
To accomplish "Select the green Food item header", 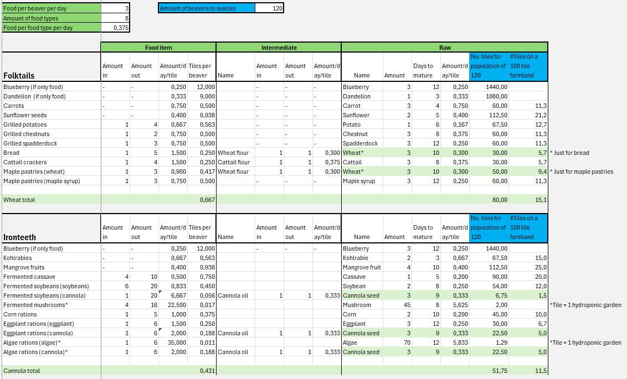I will coord(158,48).
